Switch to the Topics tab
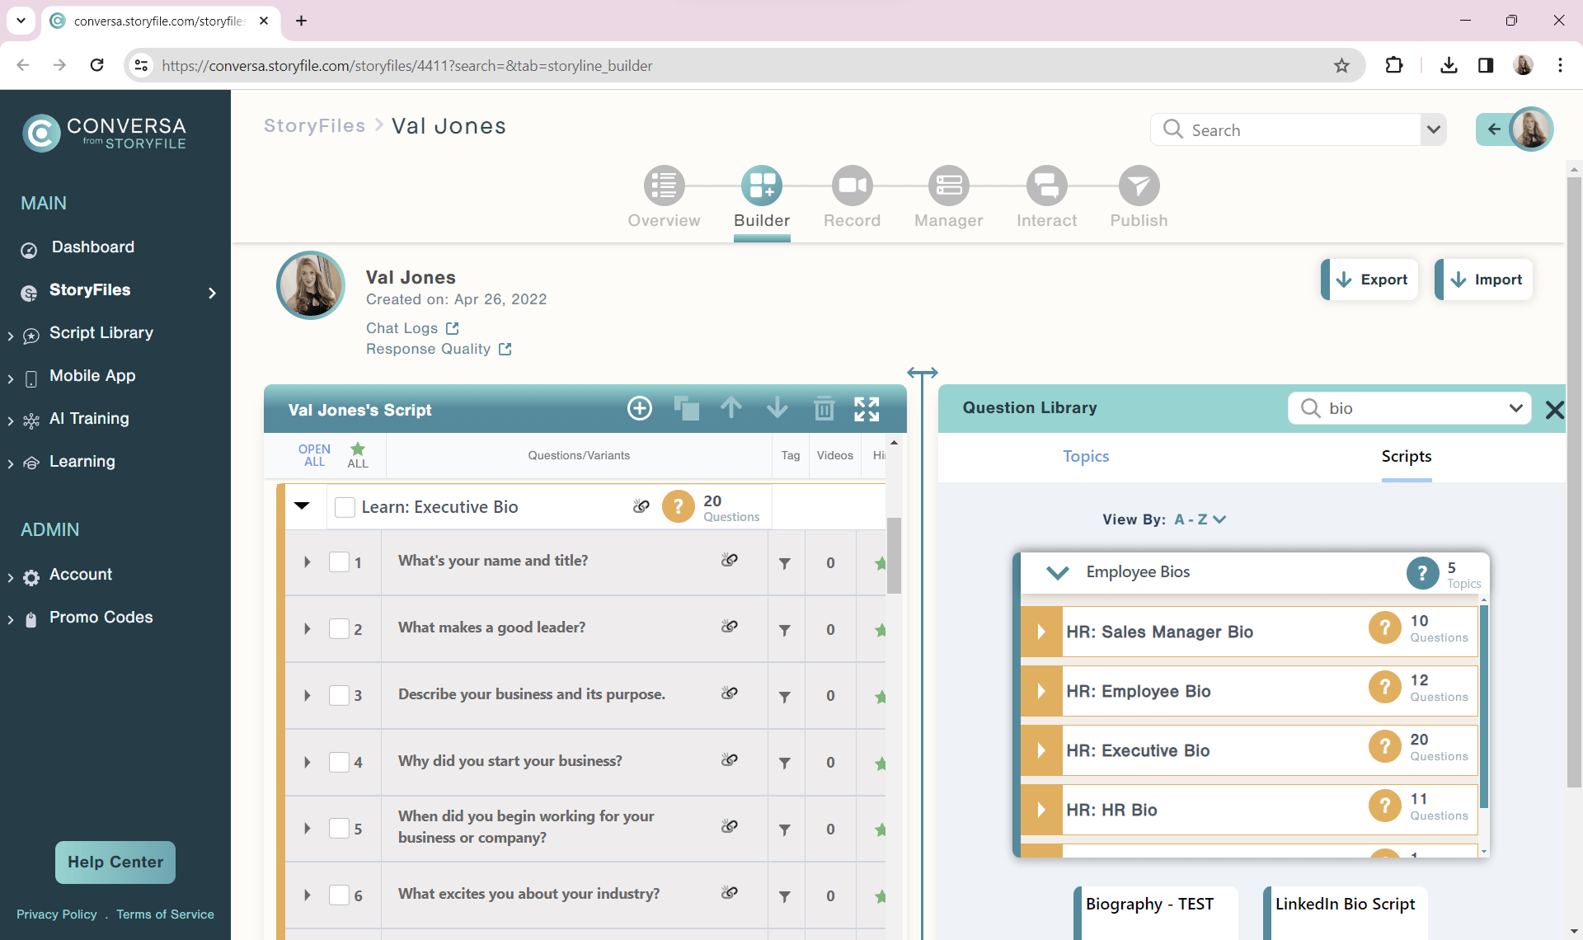Image resolution: width=1583 pixels, height=940 pixels. pos(1085,456)
